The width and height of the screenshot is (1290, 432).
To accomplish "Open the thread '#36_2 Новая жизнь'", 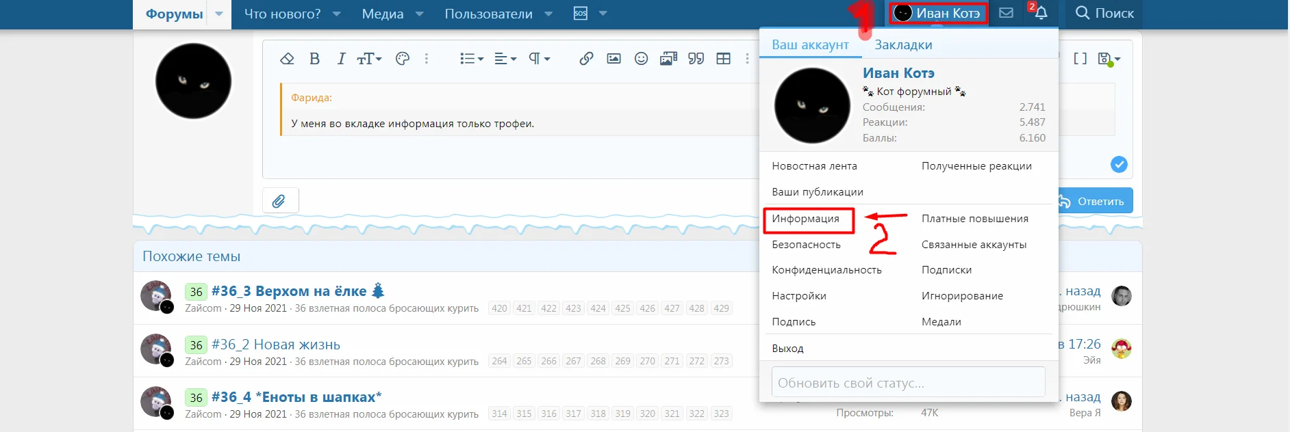I will 275,345.
